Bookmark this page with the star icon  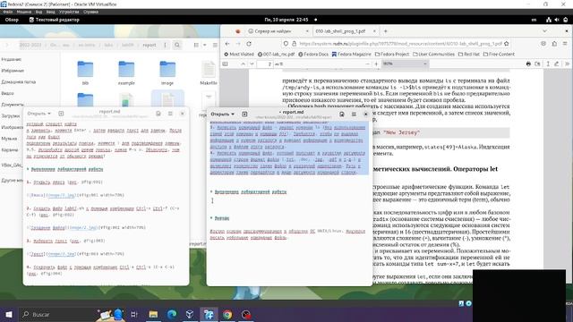tap(507, 44)
